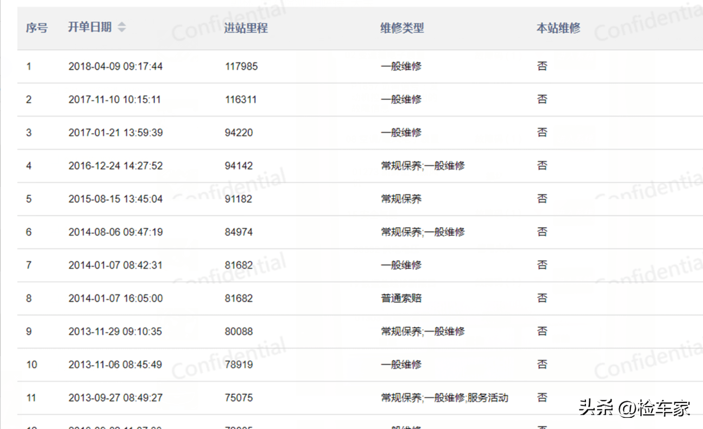Image resolution: width=703 pixels, height=429 pixels.
Task: Select date 2017-11-10 10:15:11
Action: coord(114,99)
